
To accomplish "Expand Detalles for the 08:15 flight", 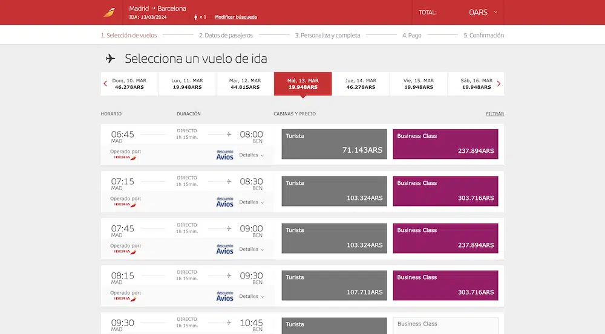I will tap(252, 296).
